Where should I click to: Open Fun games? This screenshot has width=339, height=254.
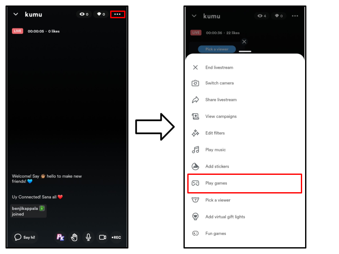pyautogui.click(x=245, y=233)
